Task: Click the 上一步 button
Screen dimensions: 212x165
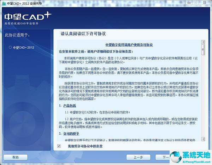Action: click(x=138, y=157)
